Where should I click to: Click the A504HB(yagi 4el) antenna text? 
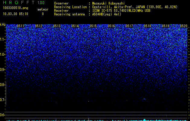click(x=107, y=15)
